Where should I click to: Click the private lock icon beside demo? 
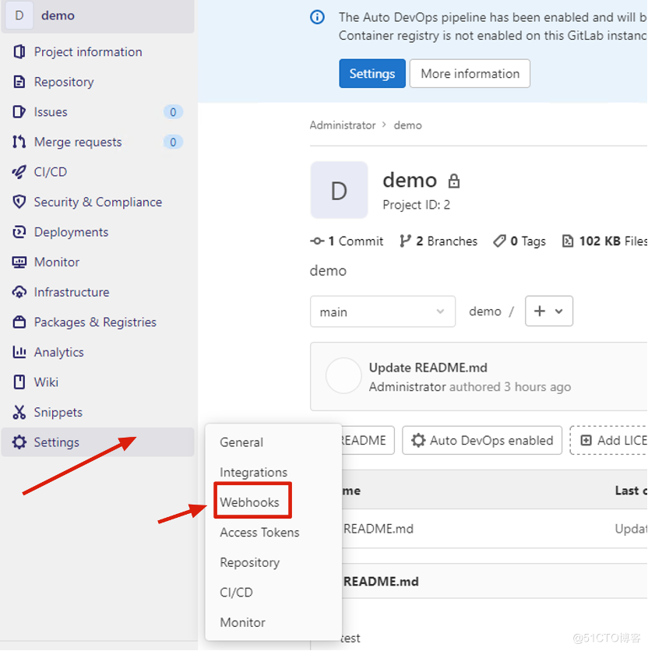pos(454,181)
